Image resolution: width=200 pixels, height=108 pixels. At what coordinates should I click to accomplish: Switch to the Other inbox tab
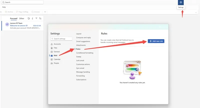tap(21, 18)
